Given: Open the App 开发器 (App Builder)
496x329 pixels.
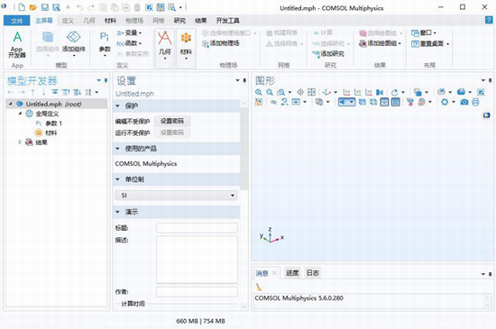Looking at the screenshot, I should [17, 44].
